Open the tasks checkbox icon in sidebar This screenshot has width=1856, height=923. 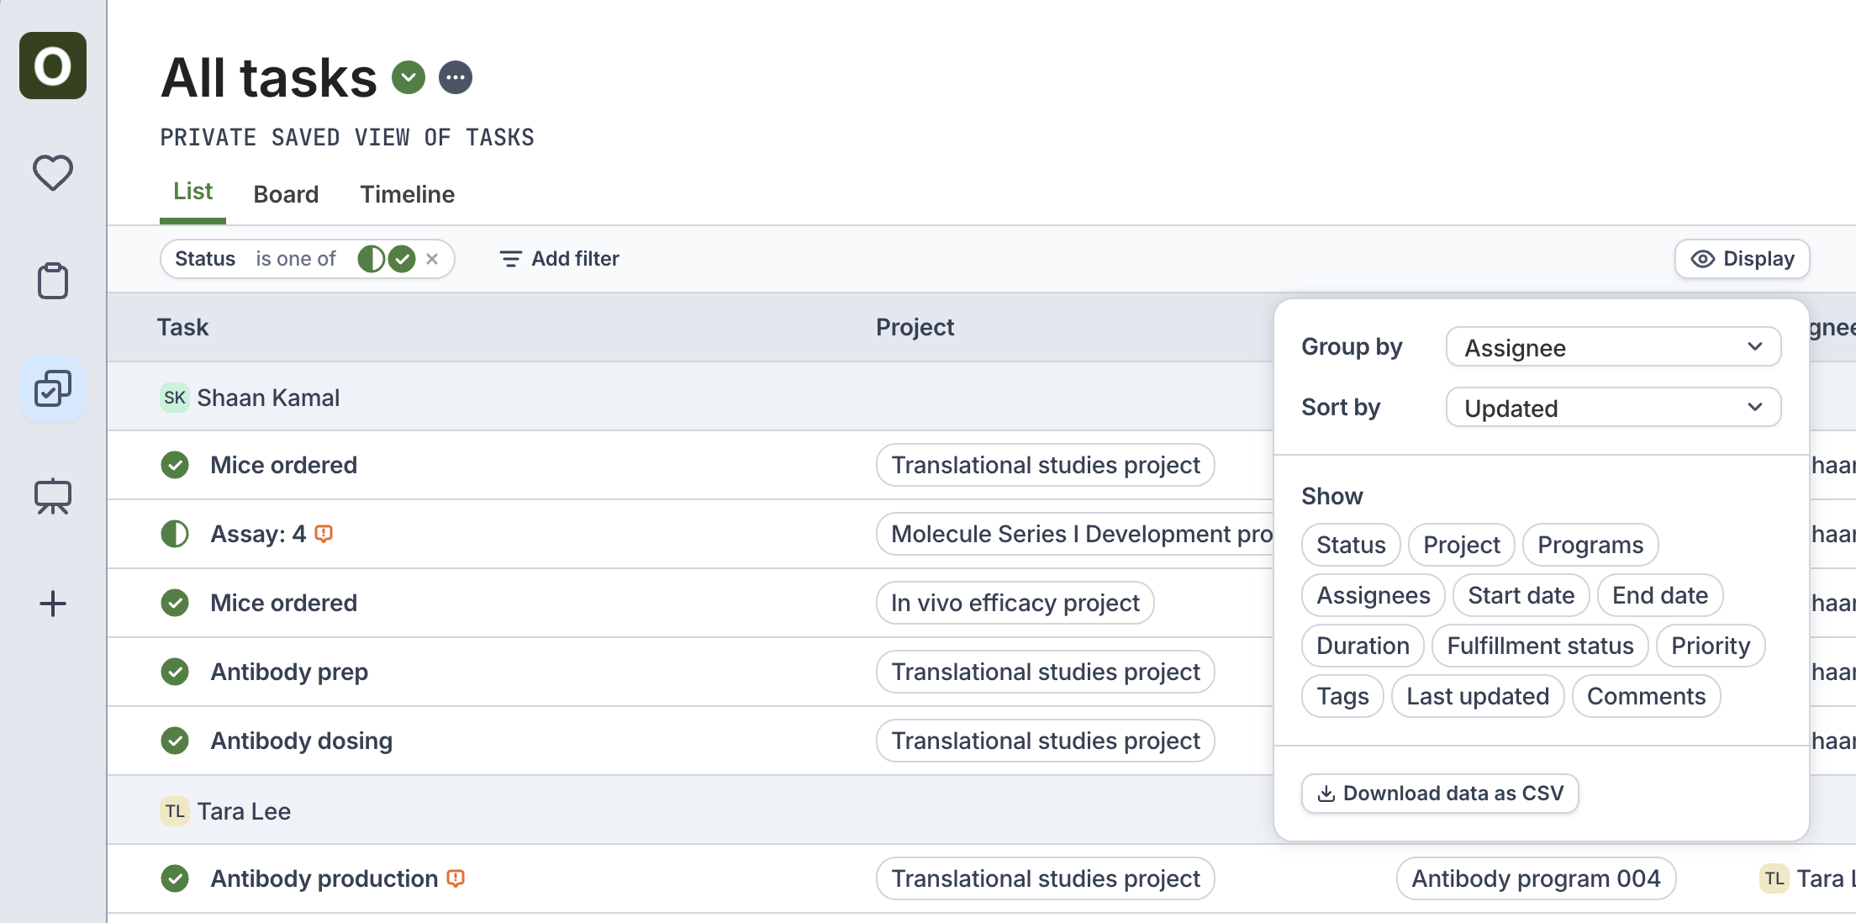[53, 389]
